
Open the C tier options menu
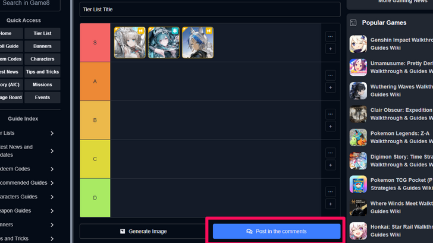[x=330, y=153]
